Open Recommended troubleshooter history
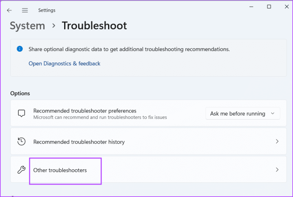Screen dimensions: 293x197 click(79, 142)
